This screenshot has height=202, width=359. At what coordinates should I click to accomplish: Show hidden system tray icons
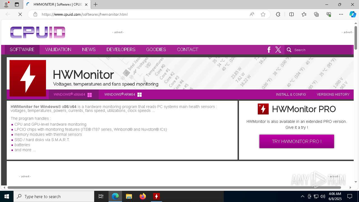pos(302,196)
